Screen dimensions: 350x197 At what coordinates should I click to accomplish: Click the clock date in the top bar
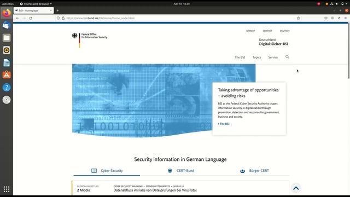click(182, 4)
